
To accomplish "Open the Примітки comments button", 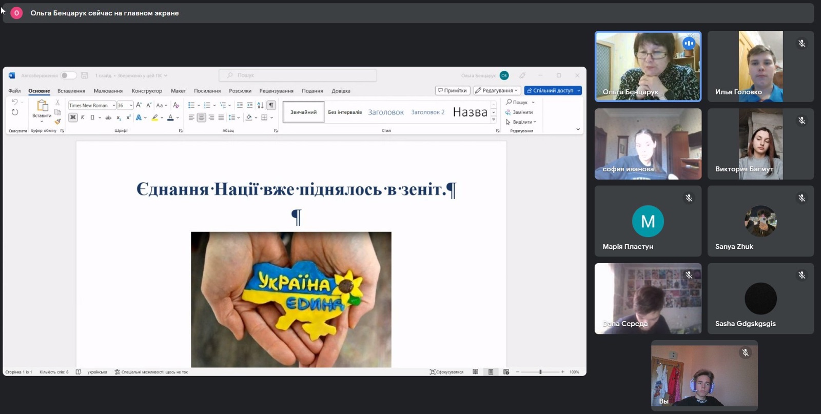I will tap(453, 91).
